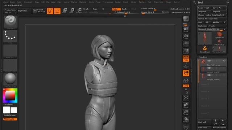Click the Actual size icon
The height and width of the screenshot is (130, 232).
tap(186, 44)
